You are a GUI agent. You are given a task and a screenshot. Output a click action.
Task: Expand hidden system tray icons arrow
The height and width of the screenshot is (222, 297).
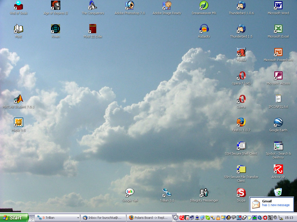(176, 218)
